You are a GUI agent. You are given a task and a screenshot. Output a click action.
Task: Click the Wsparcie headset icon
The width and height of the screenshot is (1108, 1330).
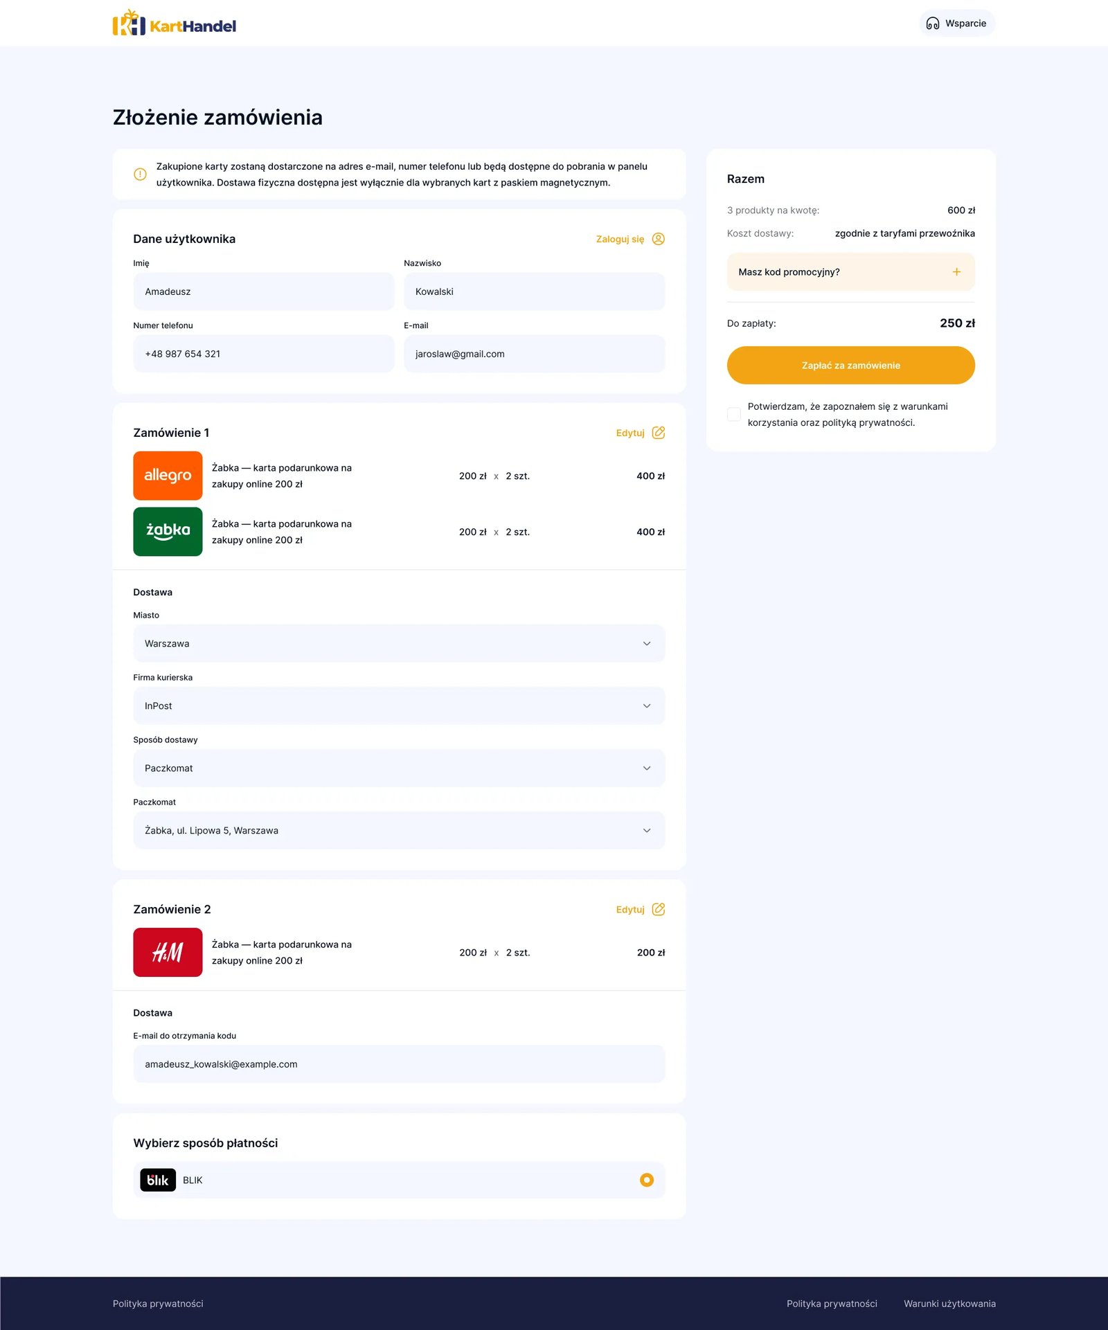(933, 24)
